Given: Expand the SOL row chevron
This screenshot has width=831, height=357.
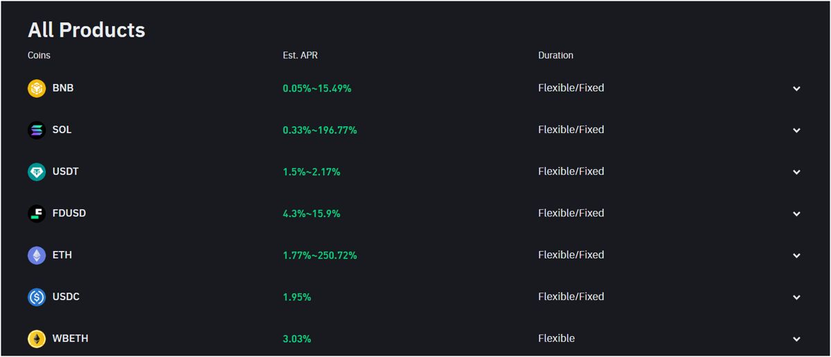Looking at the screenshot, I should 796,130.
